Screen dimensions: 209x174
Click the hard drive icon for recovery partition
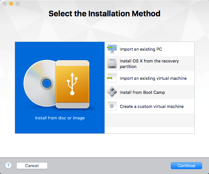pos(112,63)
